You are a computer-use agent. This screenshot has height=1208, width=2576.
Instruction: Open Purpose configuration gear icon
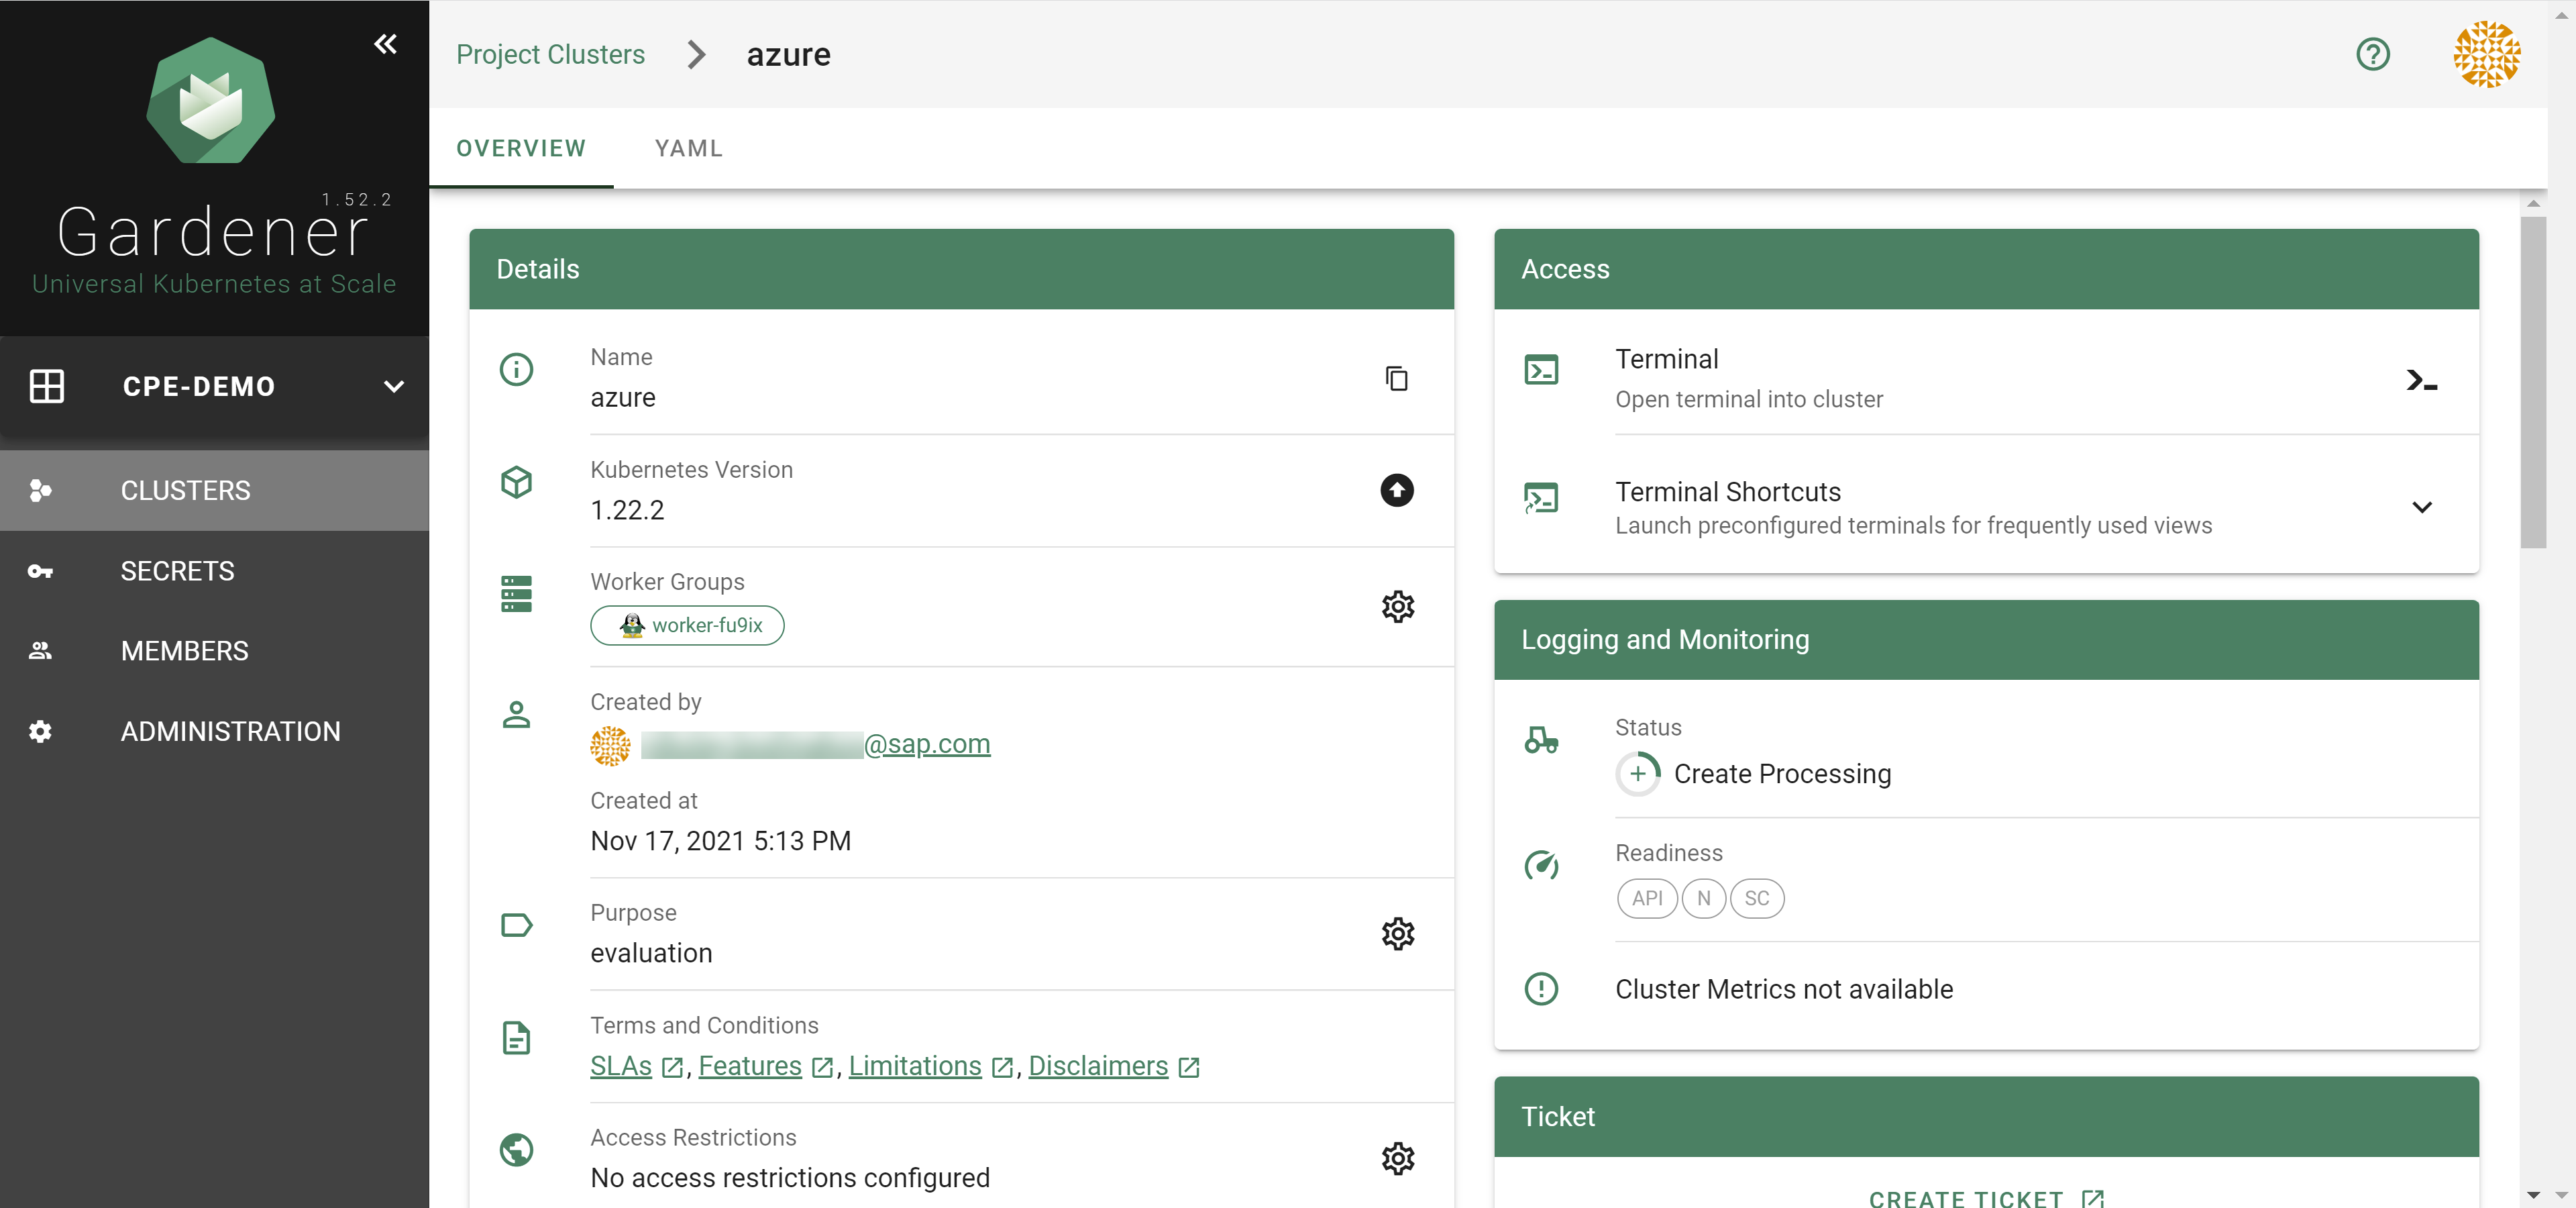[1397, 933]
